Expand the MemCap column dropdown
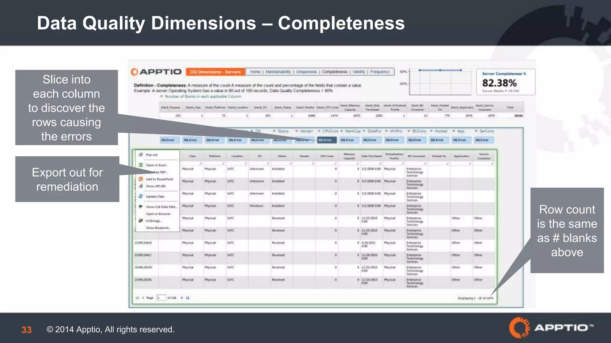 342,131
